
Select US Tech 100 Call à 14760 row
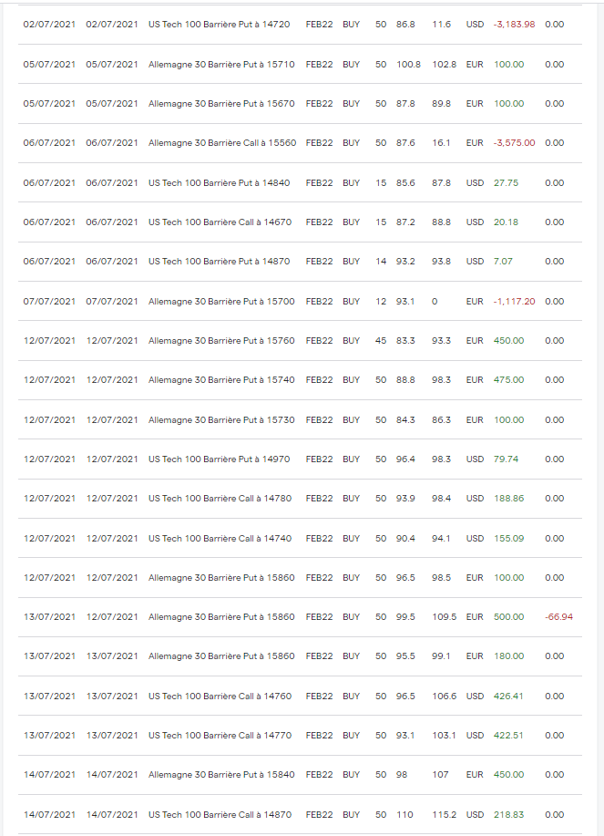point(300,697)
